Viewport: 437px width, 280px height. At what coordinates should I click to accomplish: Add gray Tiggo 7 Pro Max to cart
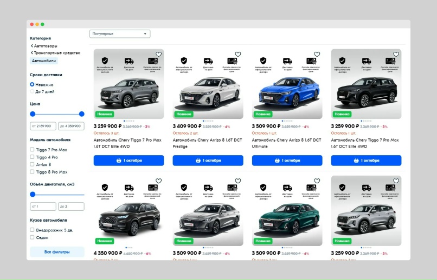pos(128,161)
